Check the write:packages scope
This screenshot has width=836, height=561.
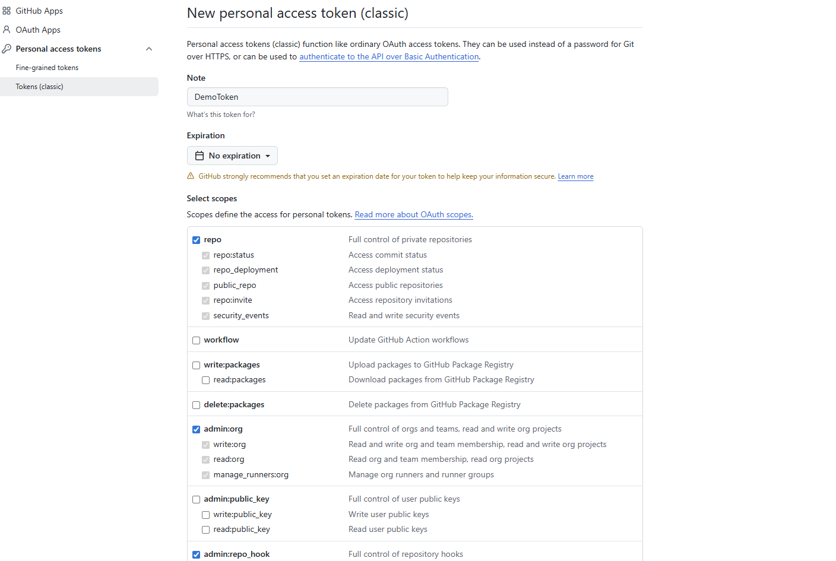click(196, 365)
